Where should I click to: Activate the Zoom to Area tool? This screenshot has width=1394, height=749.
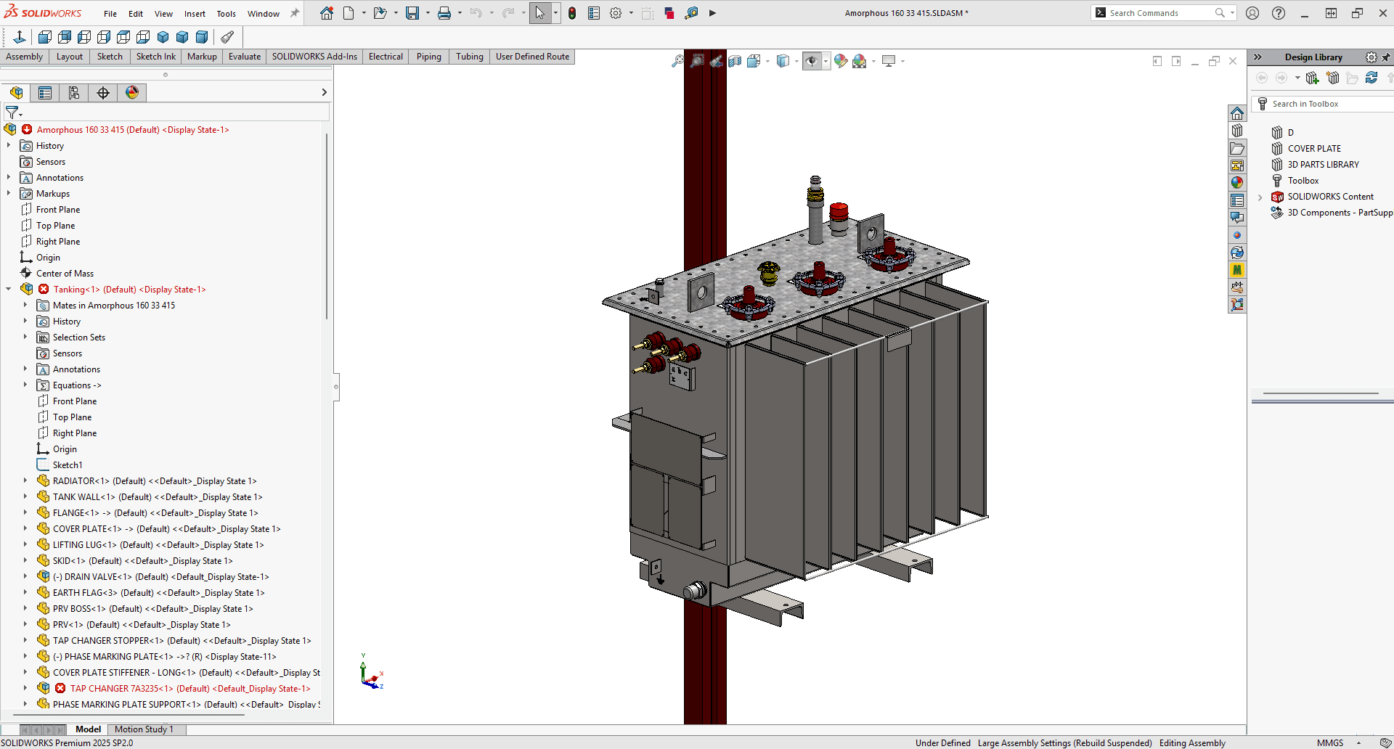(697, 61)
